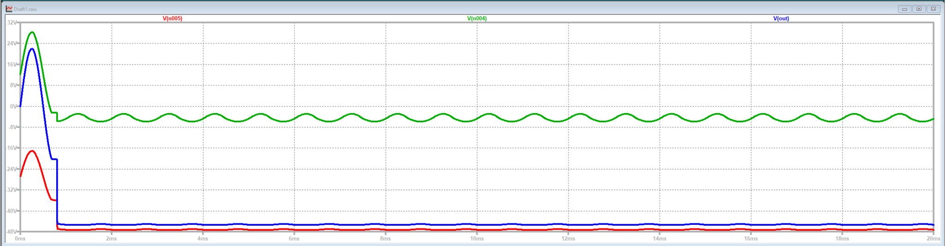
Task: Click the 16ms time axis label
Action: 751,239
